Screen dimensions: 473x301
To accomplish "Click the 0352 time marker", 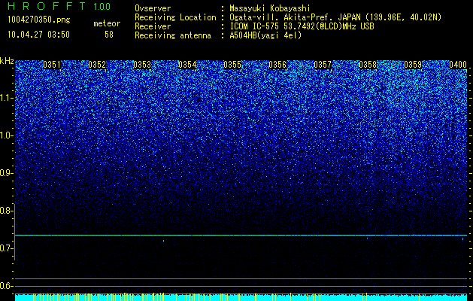I will [97, 65].
